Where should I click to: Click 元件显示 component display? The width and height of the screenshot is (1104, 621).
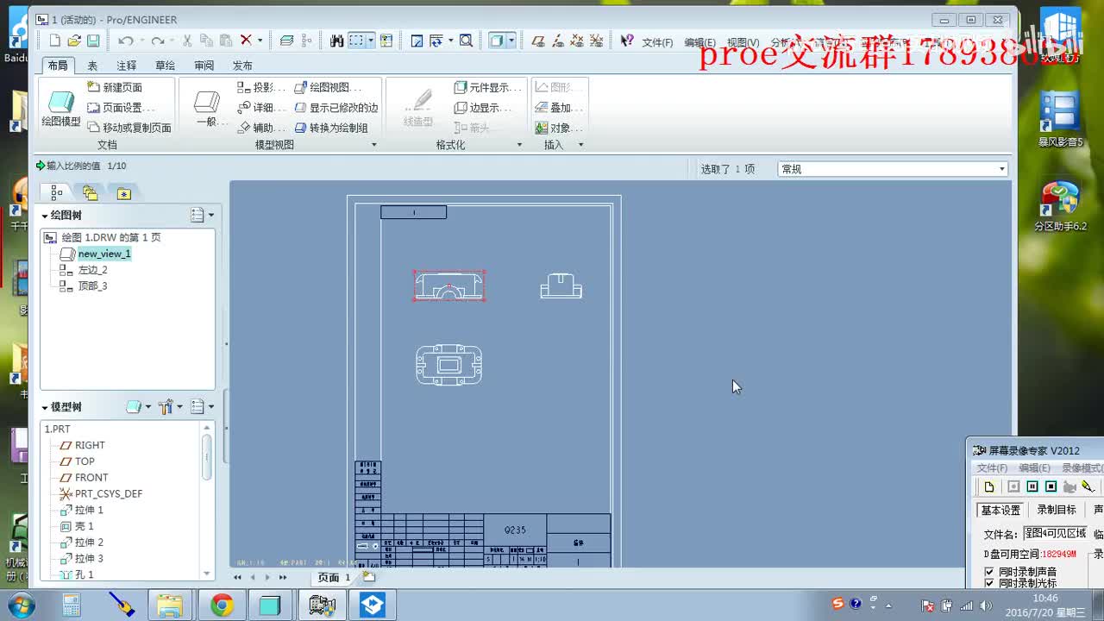tap(487, 87)
